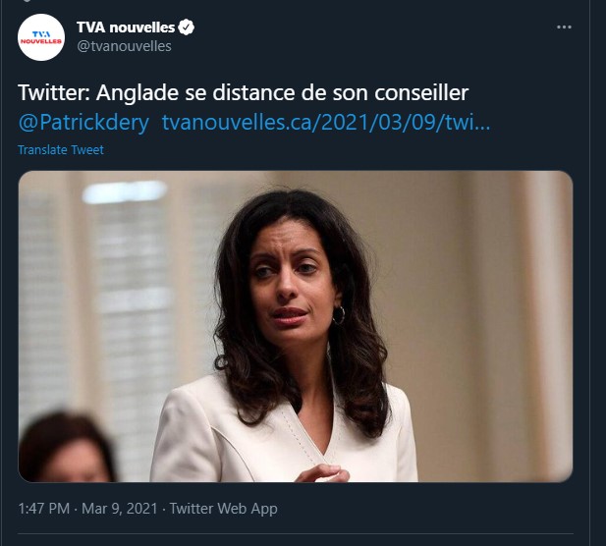Click the red NOUVELLES text in logo
Screen dimensions: 606x546
click(x=41, y=41)
